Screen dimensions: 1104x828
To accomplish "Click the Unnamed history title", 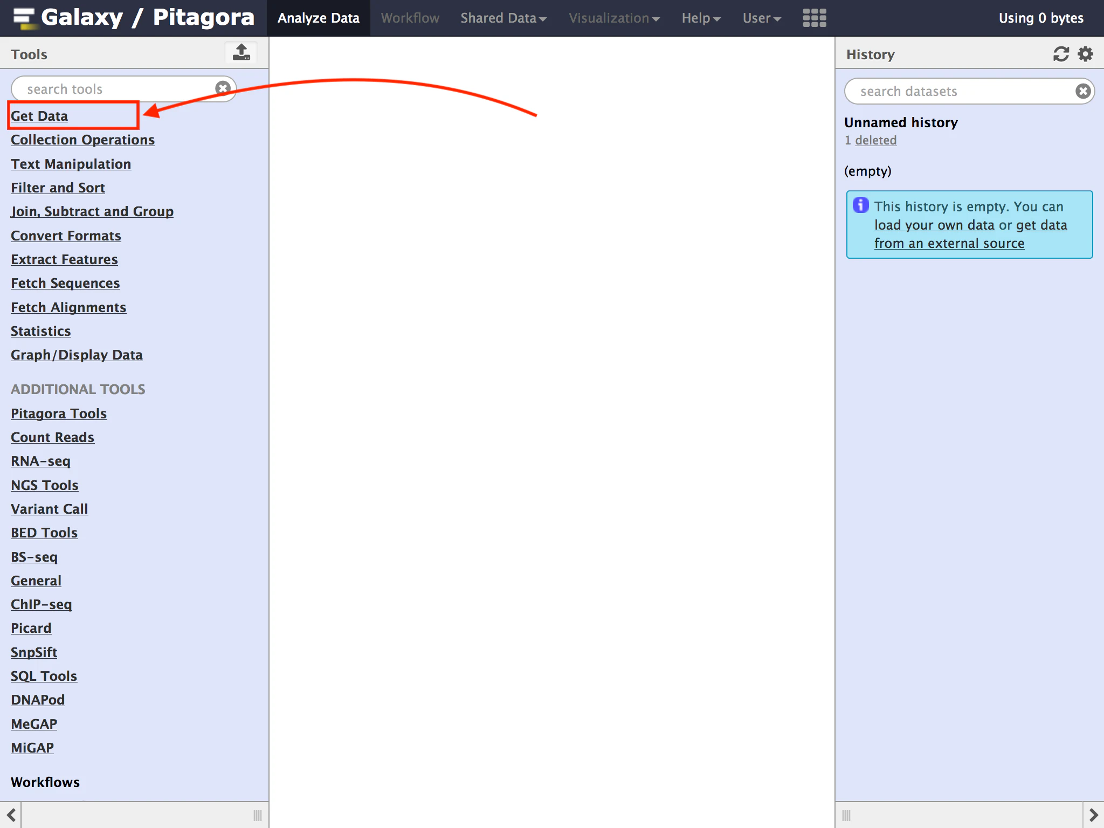I will 901,122.
